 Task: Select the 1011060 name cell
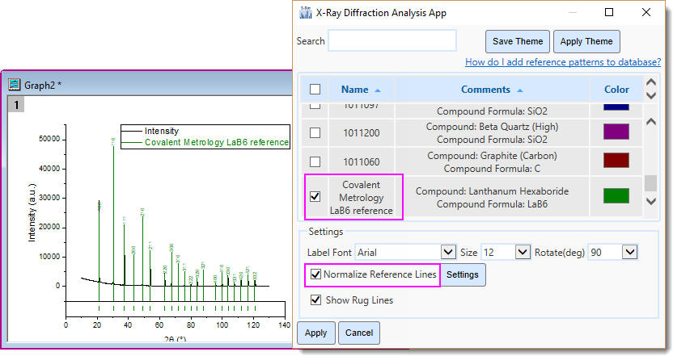(361, 162)
